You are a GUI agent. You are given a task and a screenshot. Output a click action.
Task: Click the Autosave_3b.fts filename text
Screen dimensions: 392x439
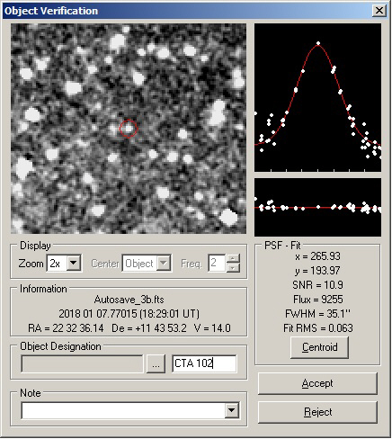[129, 300]
